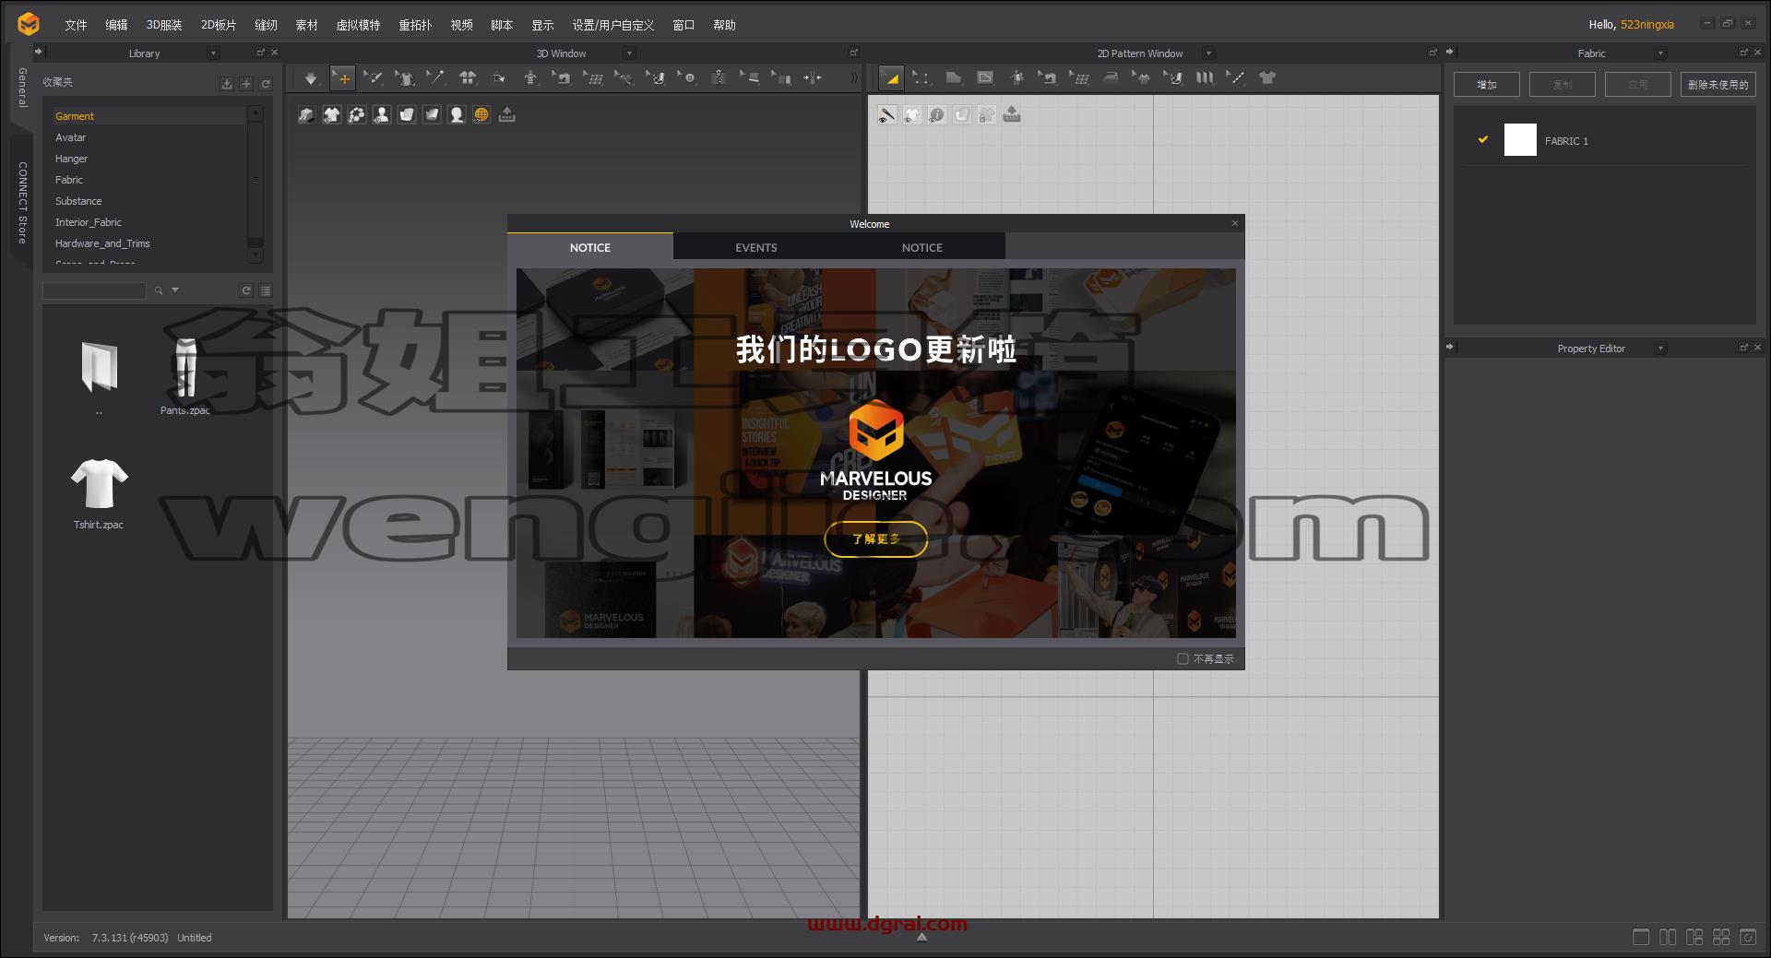Click the 了解更多 button
The height and width of the screenshot is (958, 1771).
[x=876, y=538]
